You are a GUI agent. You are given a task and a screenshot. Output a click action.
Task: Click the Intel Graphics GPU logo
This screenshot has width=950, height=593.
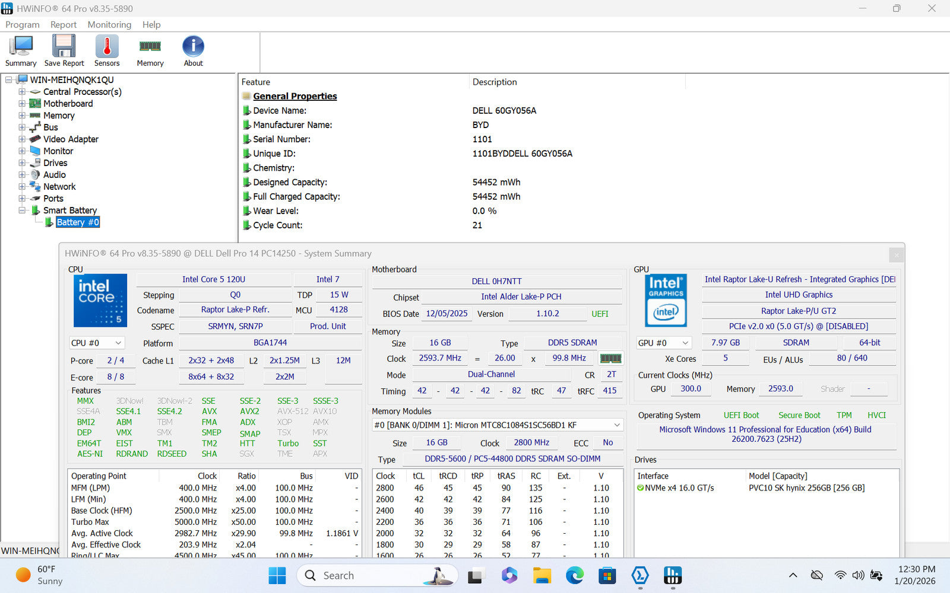click(x=666, y=300)
